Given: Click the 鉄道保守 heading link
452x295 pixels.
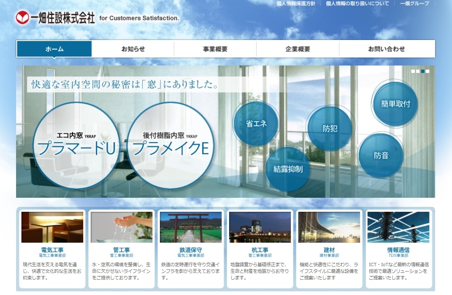Looking at the screenshot, I should pyautogui.click(x=191, y=250).
